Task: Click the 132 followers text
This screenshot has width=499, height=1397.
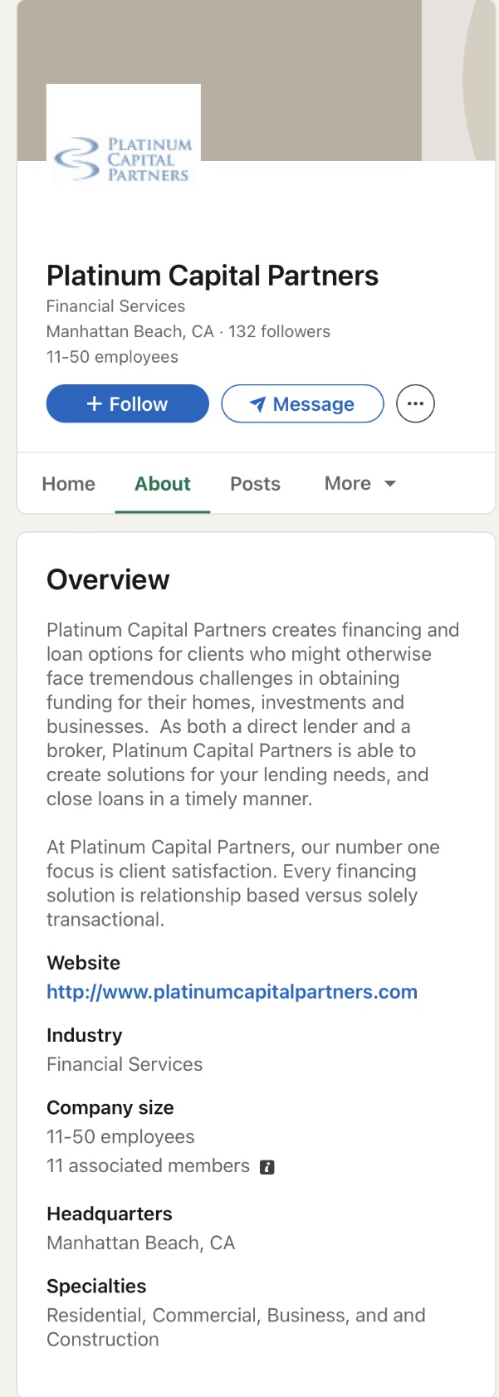Action: (280, 332)
